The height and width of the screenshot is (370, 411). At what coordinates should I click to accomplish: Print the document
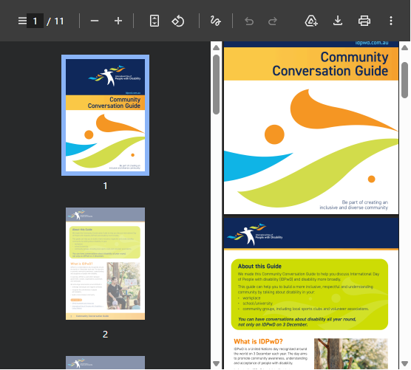[364, 21]
